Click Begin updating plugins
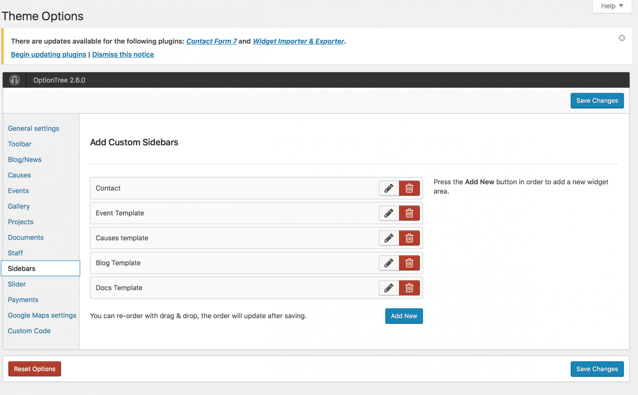Screen dimensions: 638x395 (x=48, y=54)
